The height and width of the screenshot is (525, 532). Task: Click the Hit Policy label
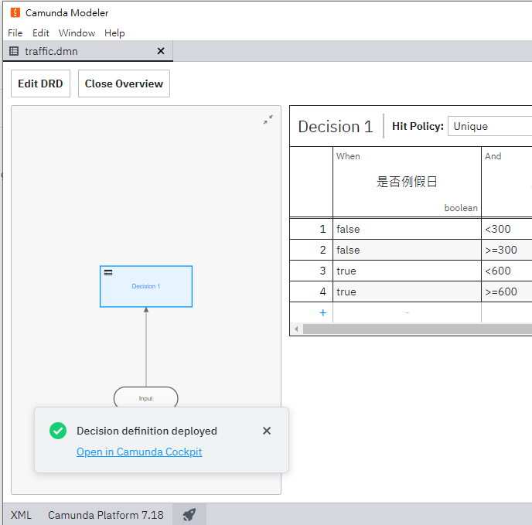[x=418, y=126]
